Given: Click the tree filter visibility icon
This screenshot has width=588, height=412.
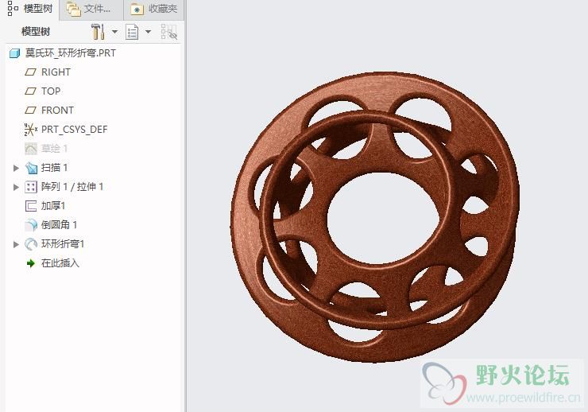Looking at the screenshot, I should click(168, 32).
